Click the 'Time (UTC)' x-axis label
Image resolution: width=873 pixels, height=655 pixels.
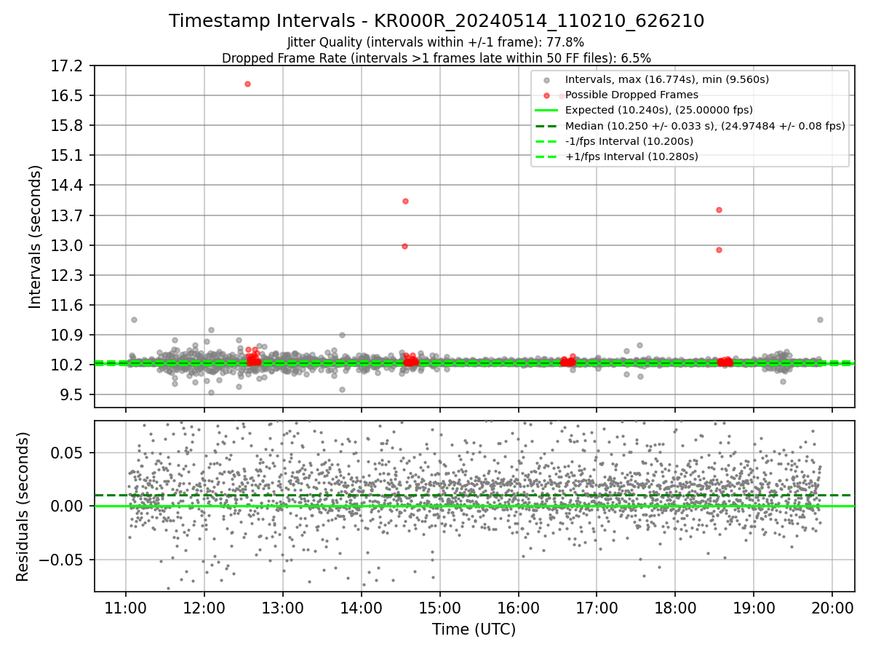pos(474,630)
